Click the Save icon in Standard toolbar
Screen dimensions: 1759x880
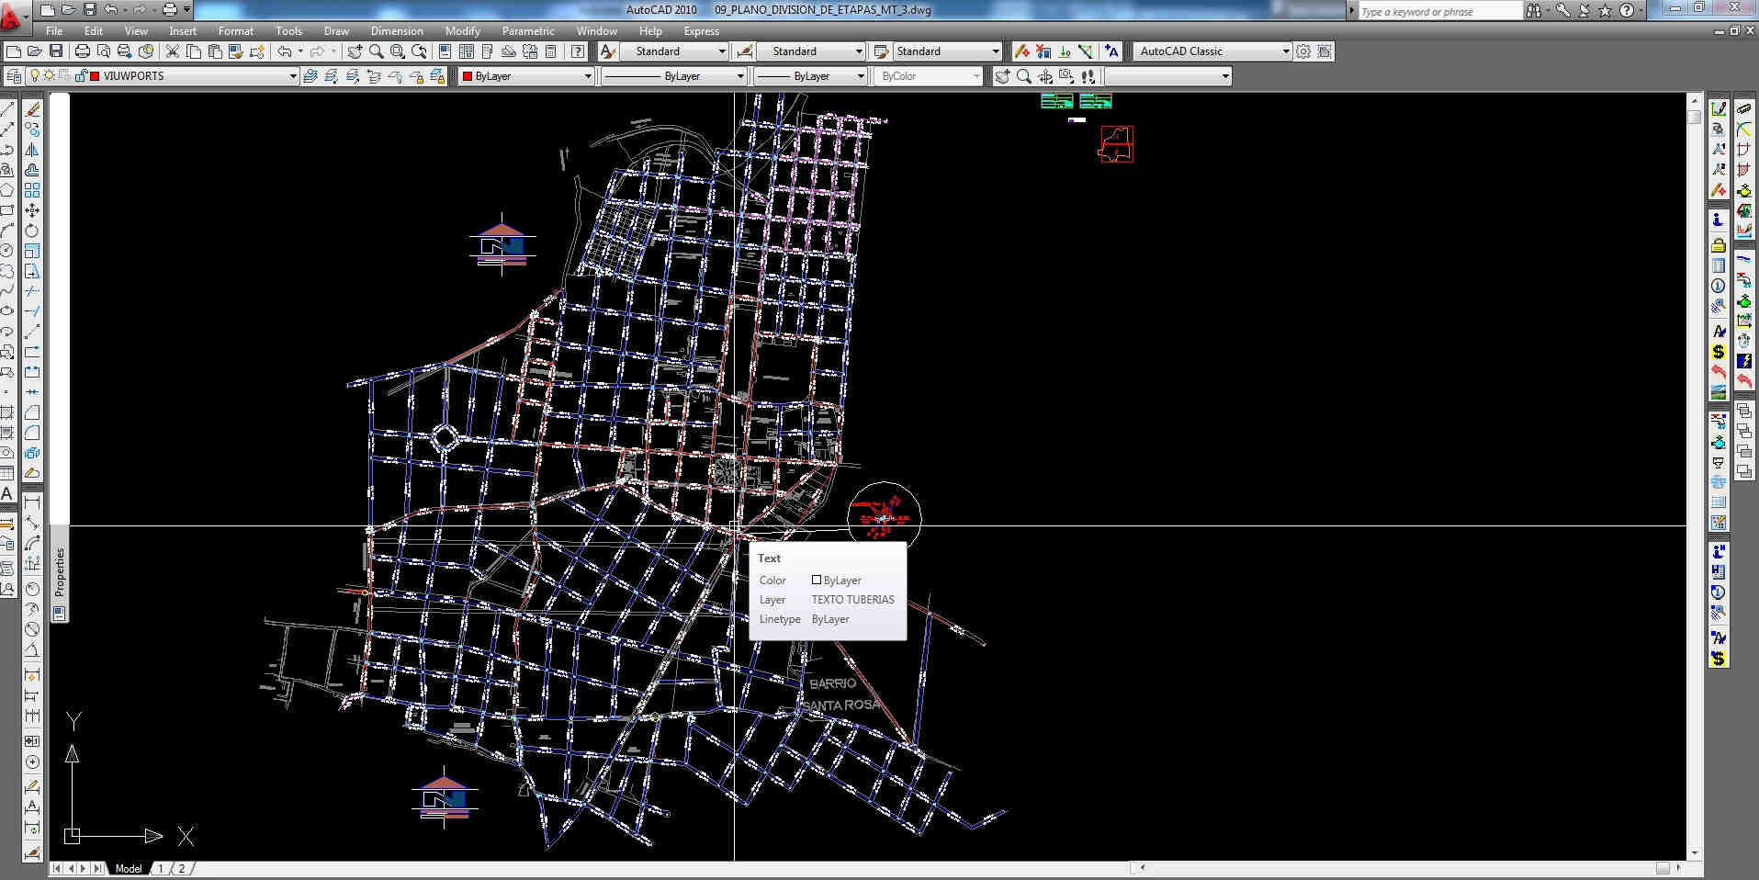pyautogui.click(x=56, y=51)
